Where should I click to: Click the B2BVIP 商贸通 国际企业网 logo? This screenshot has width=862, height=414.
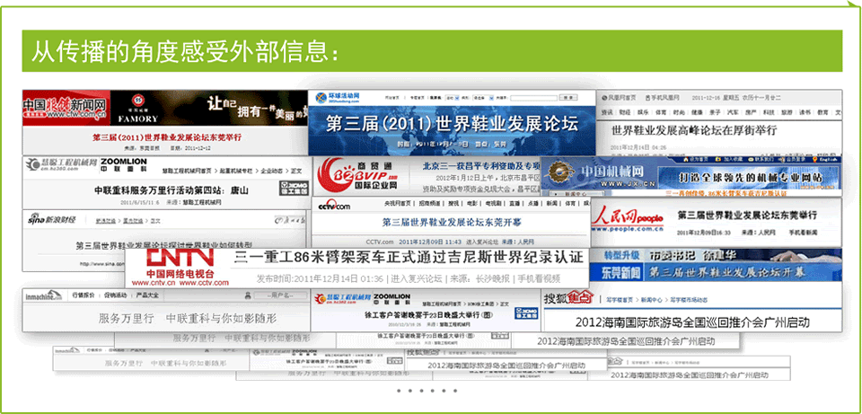(359, 174)
